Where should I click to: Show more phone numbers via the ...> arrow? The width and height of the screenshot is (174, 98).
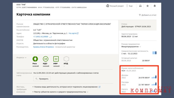point(51,37)
